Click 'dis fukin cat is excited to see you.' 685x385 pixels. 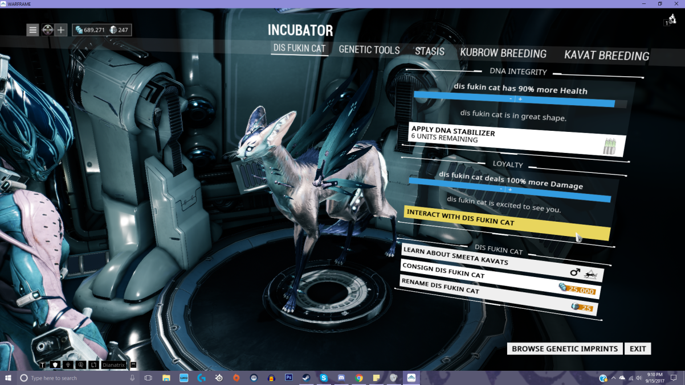point(504,204)
